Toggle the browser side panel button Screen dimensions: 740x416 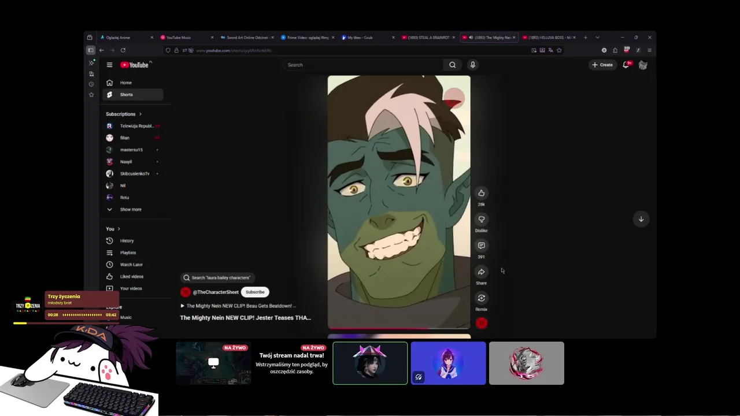click(x=91, y=50)
